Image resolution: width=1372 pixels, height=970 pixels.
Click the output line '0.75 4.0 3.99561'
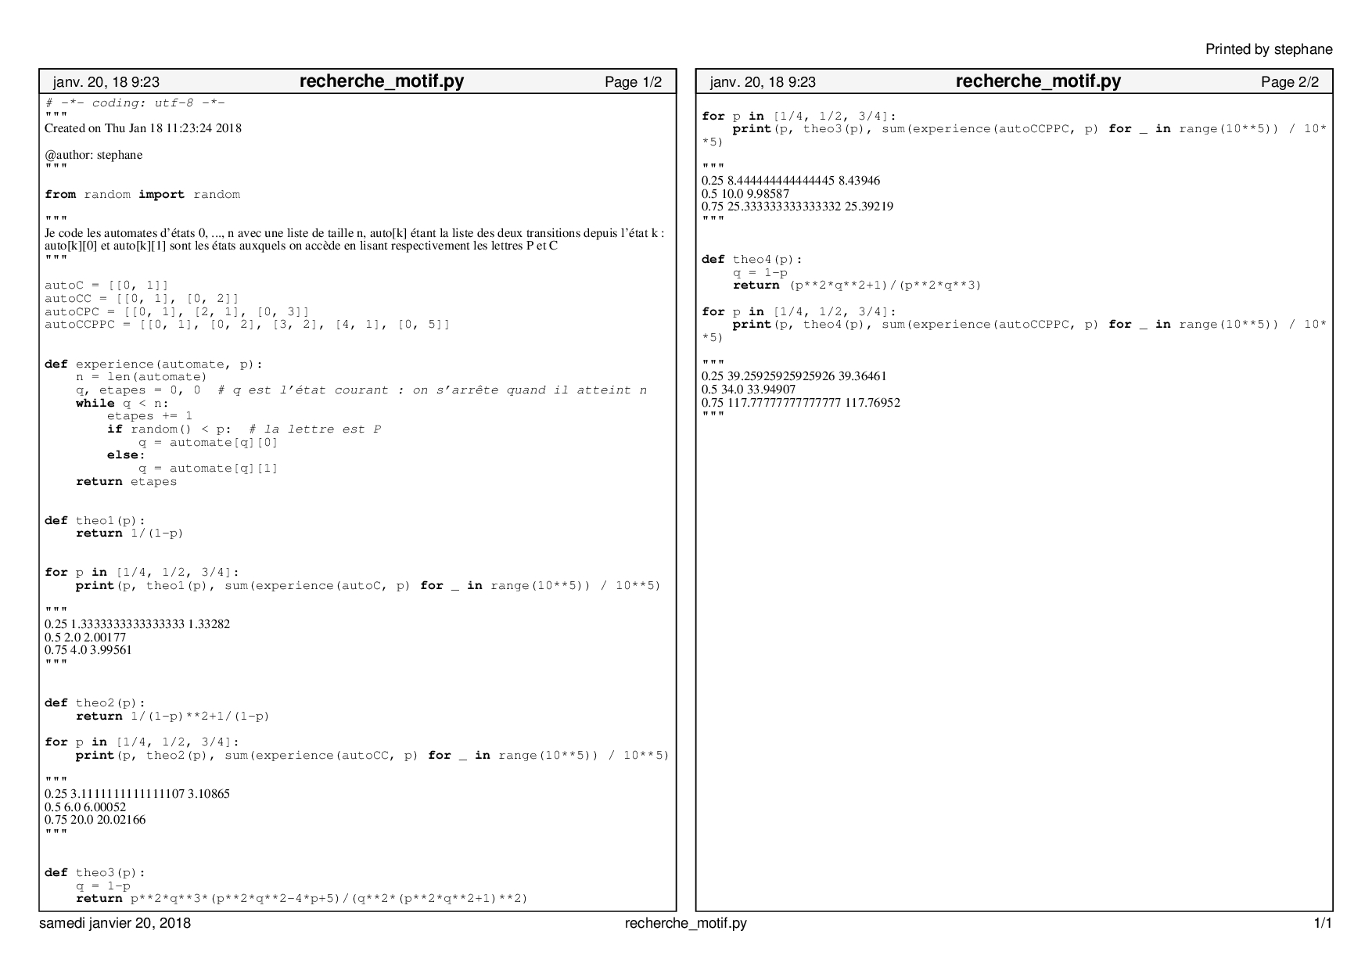[88, 650]
